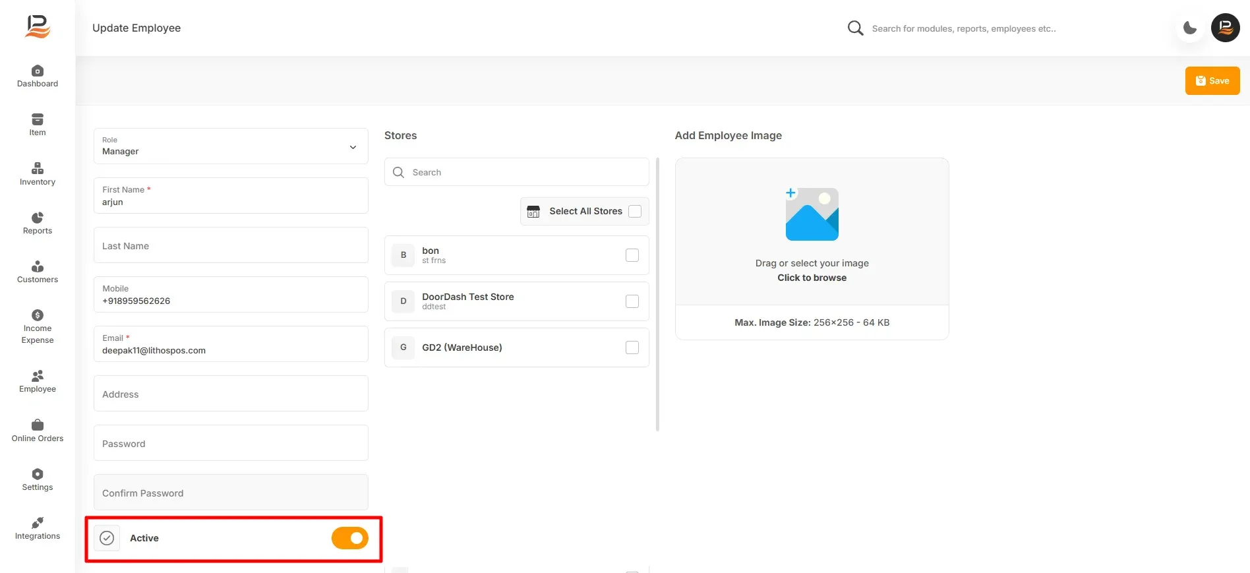Screen dimensions: 1250x573
Task: Check the GD2 (WareHouse) checkbox
Action: (632, 347)
